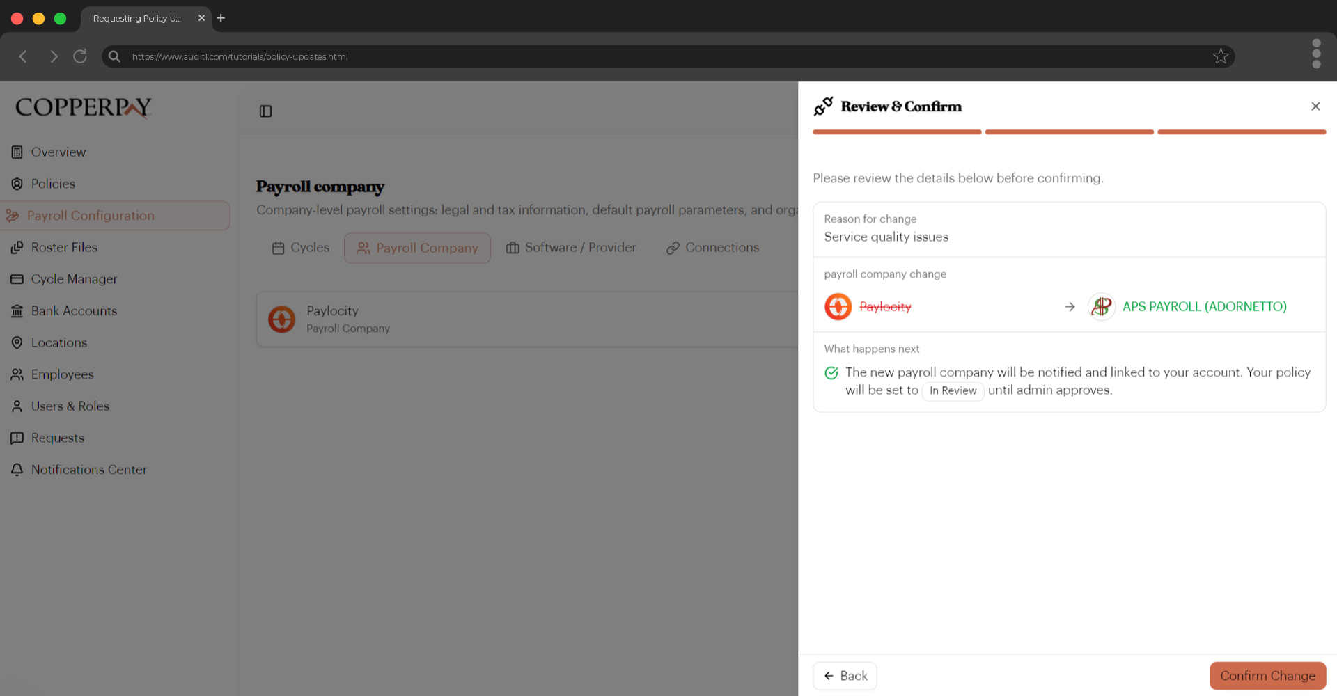The image size is (1337, 696).
Task: Open Overview via its sidebar icon
Action: (17, 152)
